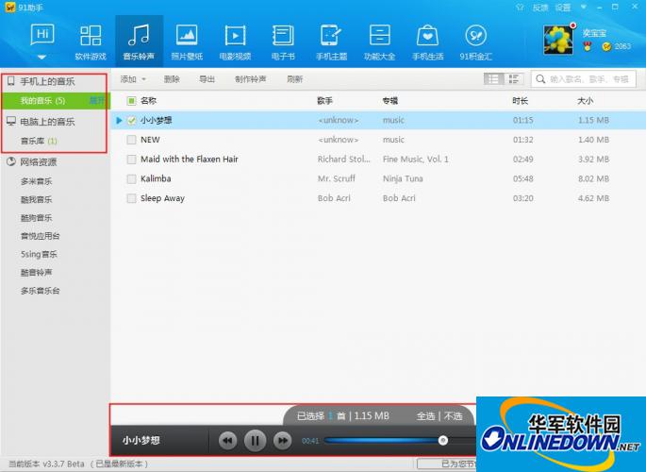Screen dimensions: 646x472
Task: Open the 电子书 e-book icon
Action: (282, 40)
